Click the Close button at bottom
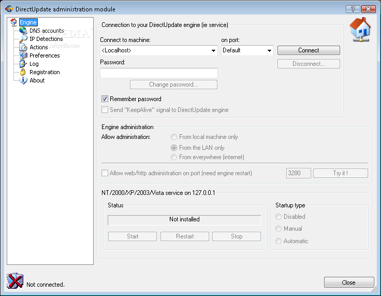Screen dimensions: 381x296 point(348,283)
